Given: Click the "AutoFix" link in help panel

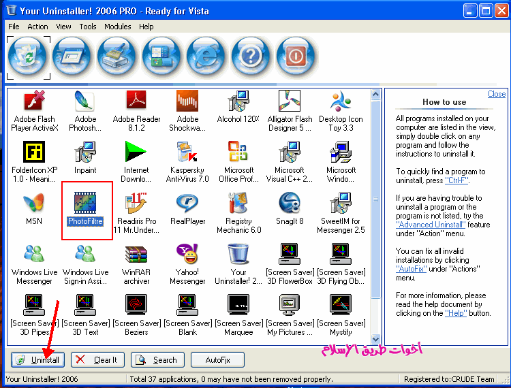Looking at the screenshot, I should (x=411, y=269).
